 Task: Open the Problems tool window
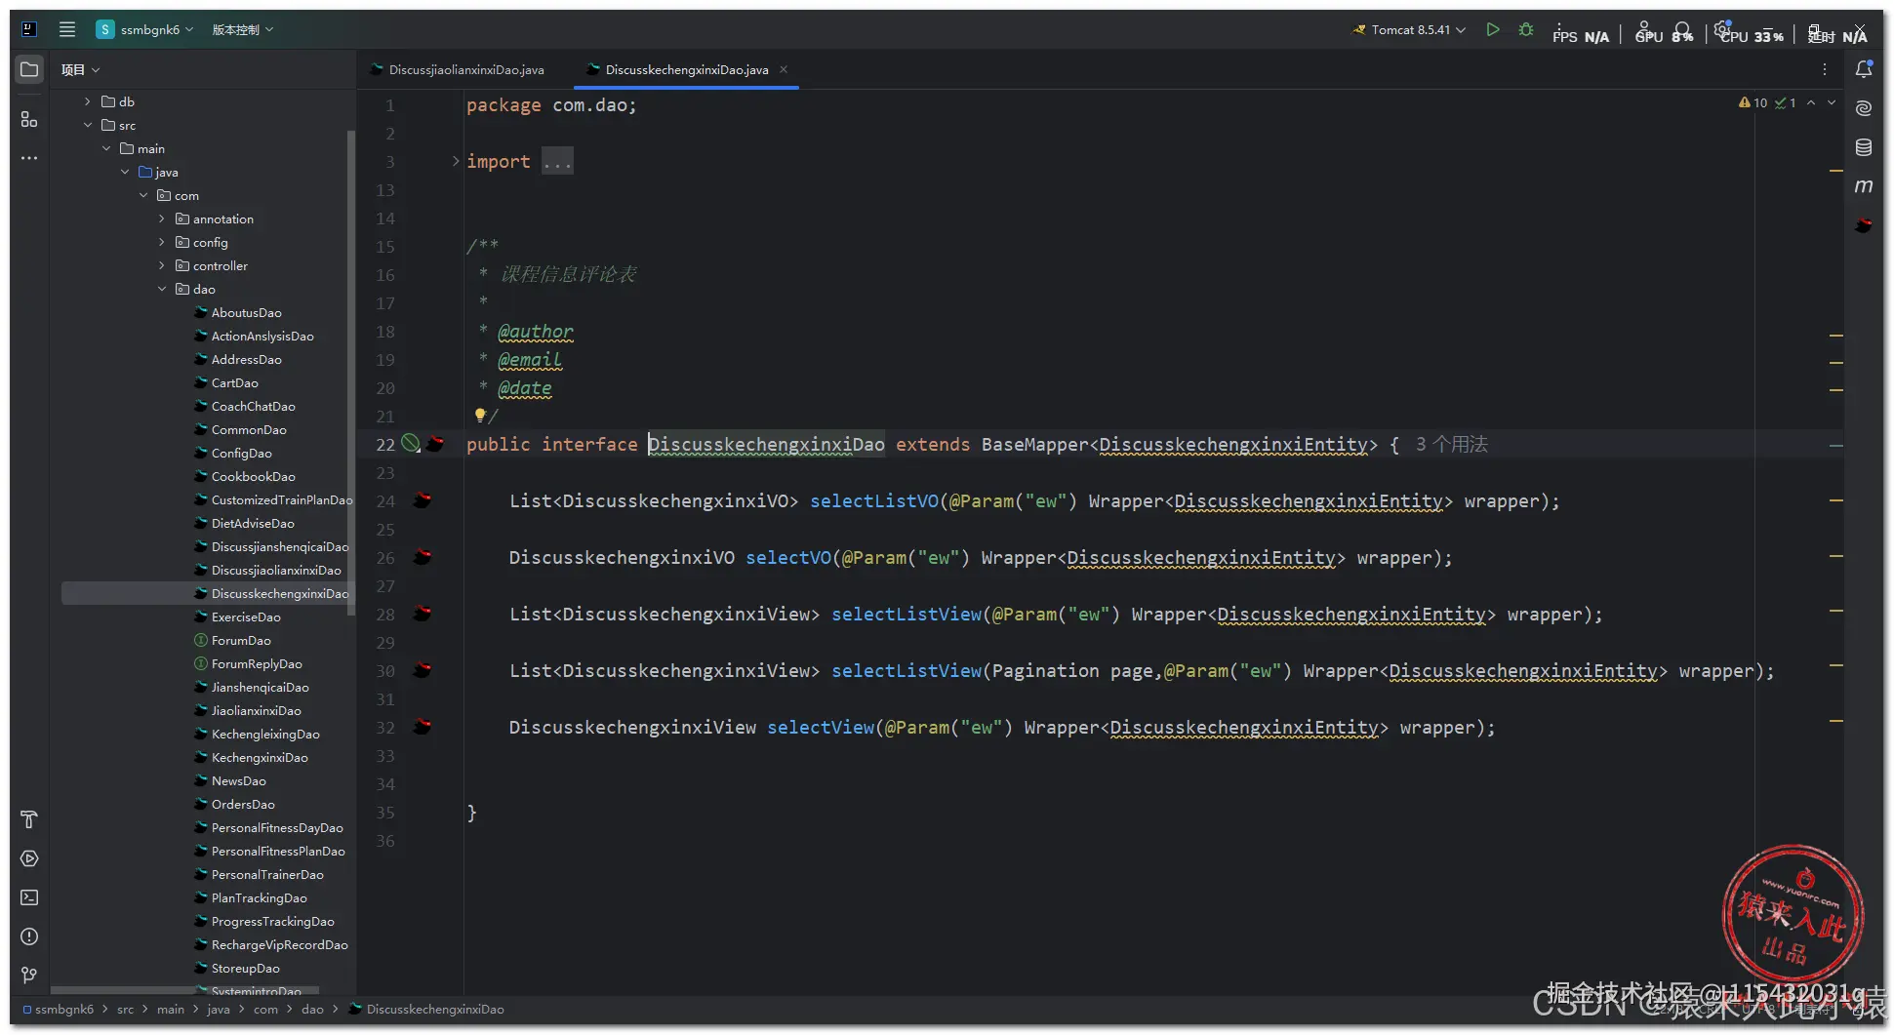(x=29, y=936)
